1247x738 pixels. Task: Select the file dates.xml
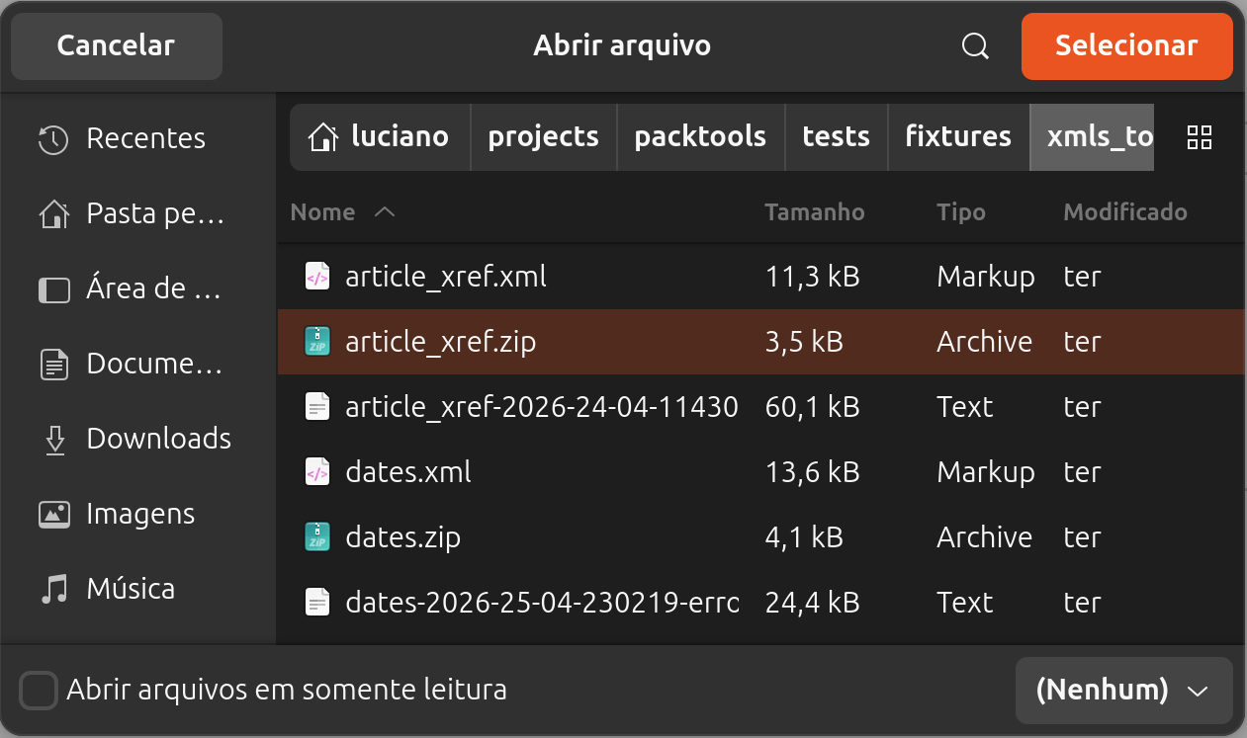tap(761, 472)
